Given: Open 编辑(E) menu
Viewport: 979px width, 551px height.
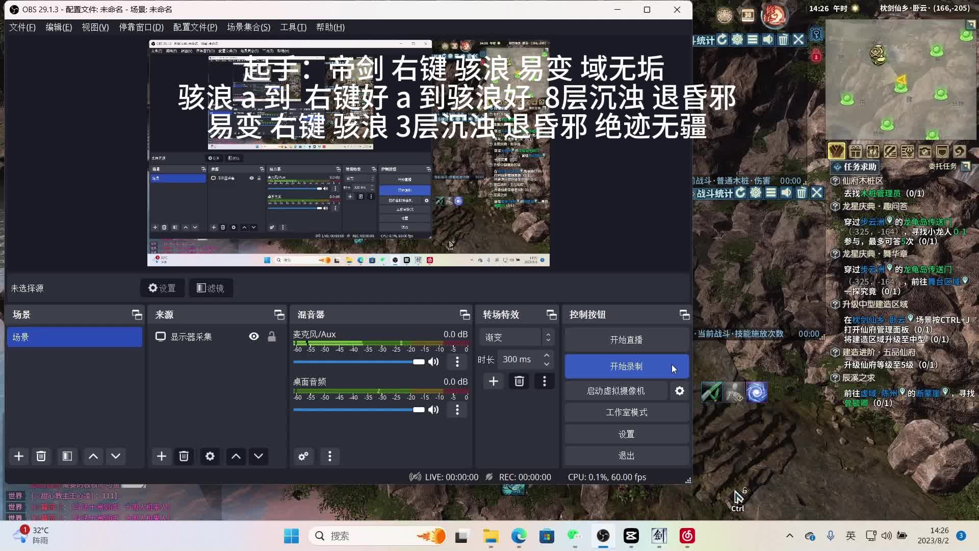Looking at the screenshot, I should pos(59,27).
